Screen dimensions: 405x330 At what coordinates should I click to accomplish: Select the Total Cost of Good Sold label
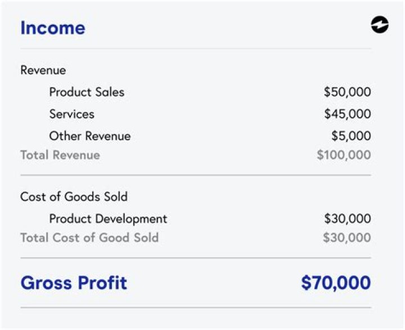click(89, 238)
